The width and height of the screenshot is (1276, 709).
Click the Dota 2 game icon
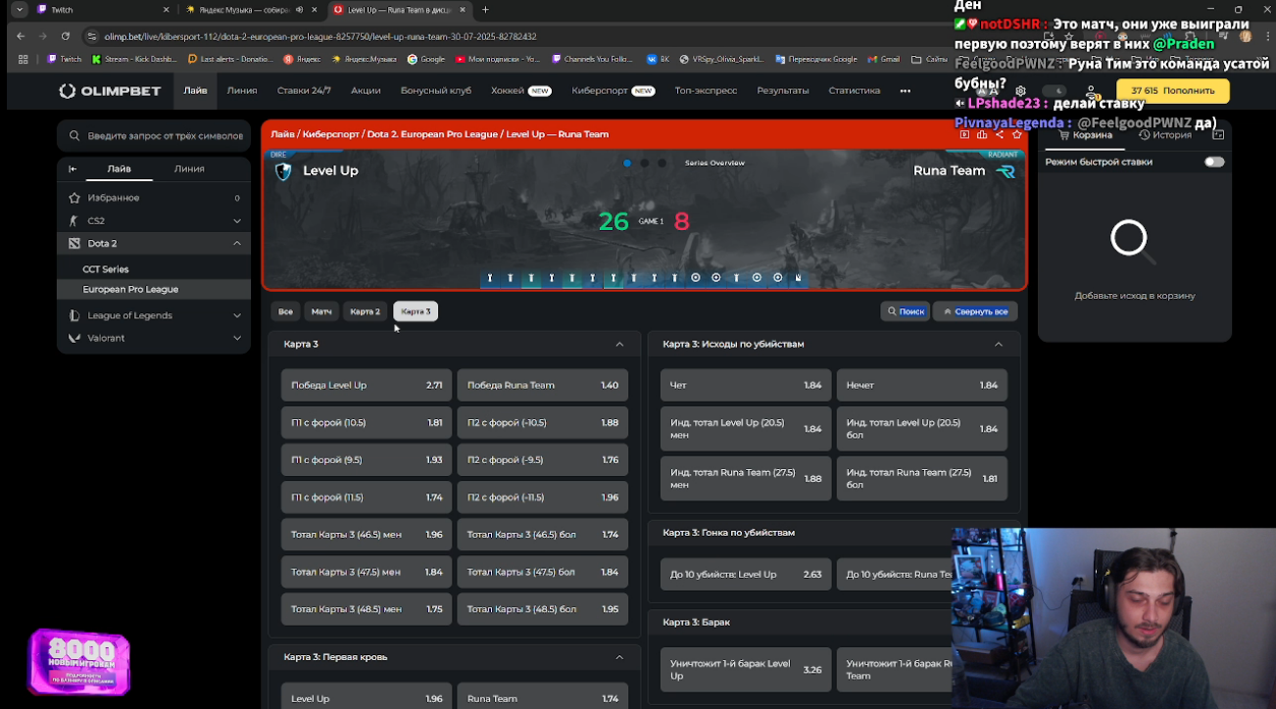[74, 244]
